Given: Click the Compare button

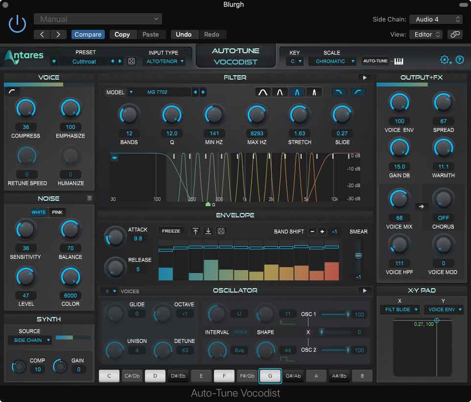Looking at the screenshot, I should pyautogui.click(x=88, y=34).
